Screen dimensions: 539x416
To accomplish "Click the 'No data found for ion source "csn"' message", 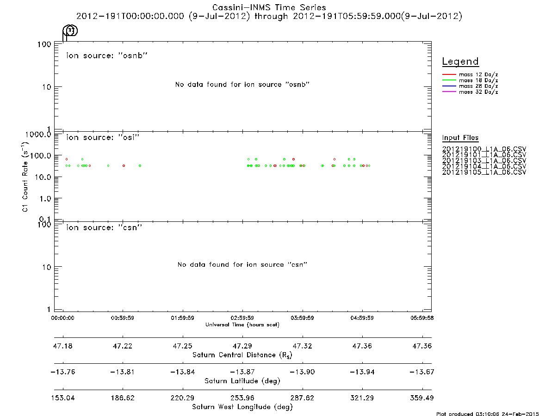I will (242, 264).
